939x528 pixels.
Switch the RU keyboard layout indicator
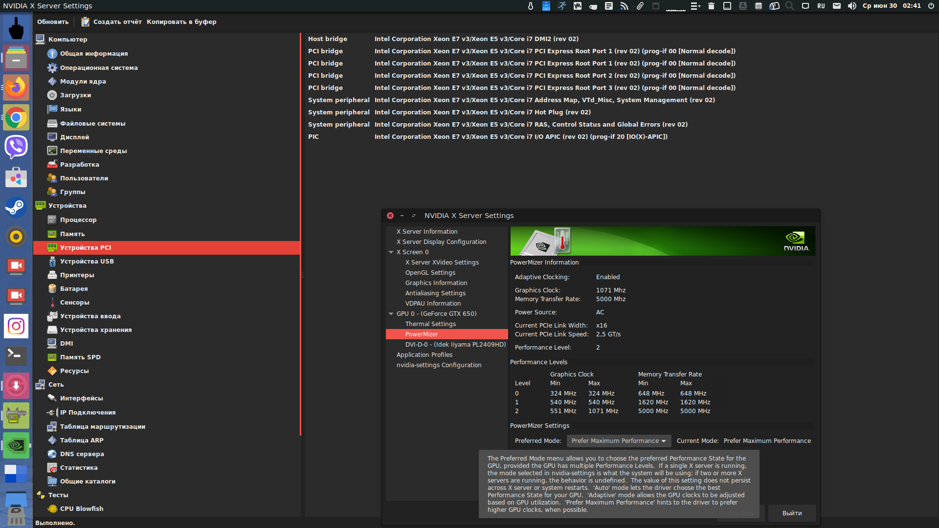point(821,6)
